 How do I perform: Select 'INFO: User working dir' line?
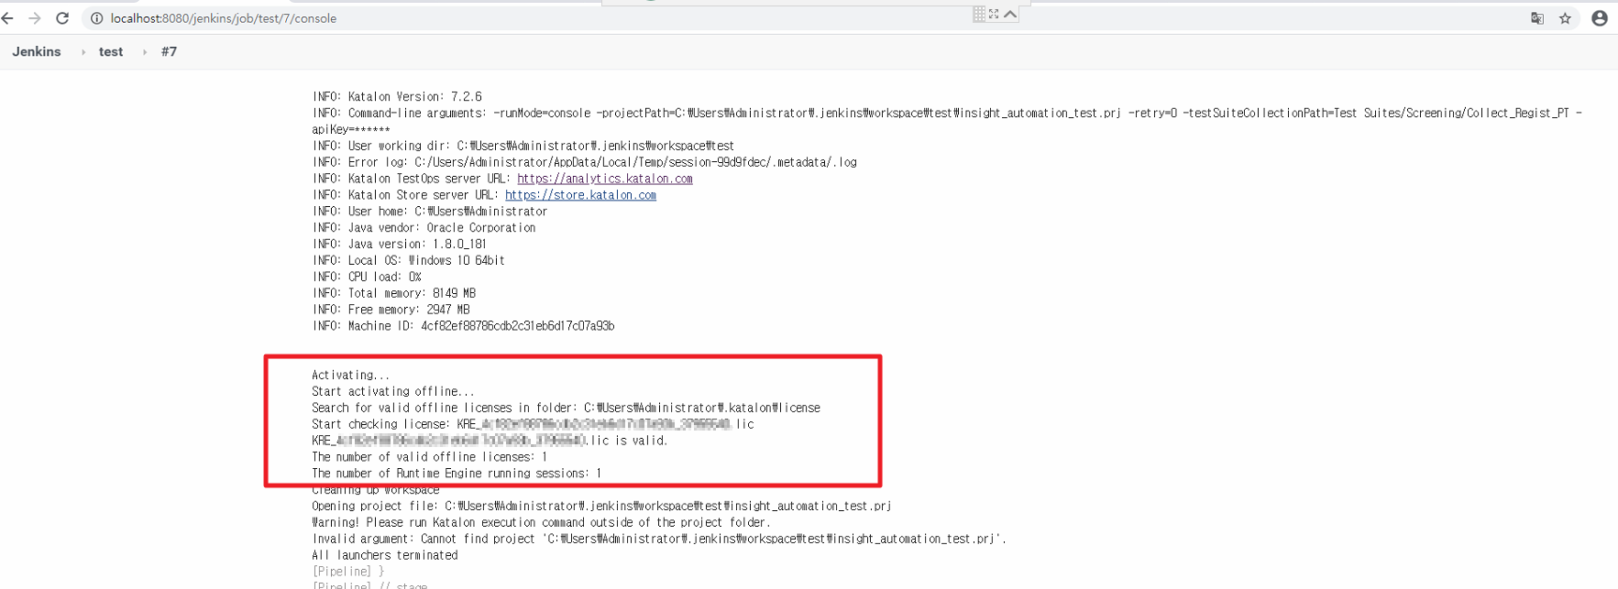[x=523, y=147]
